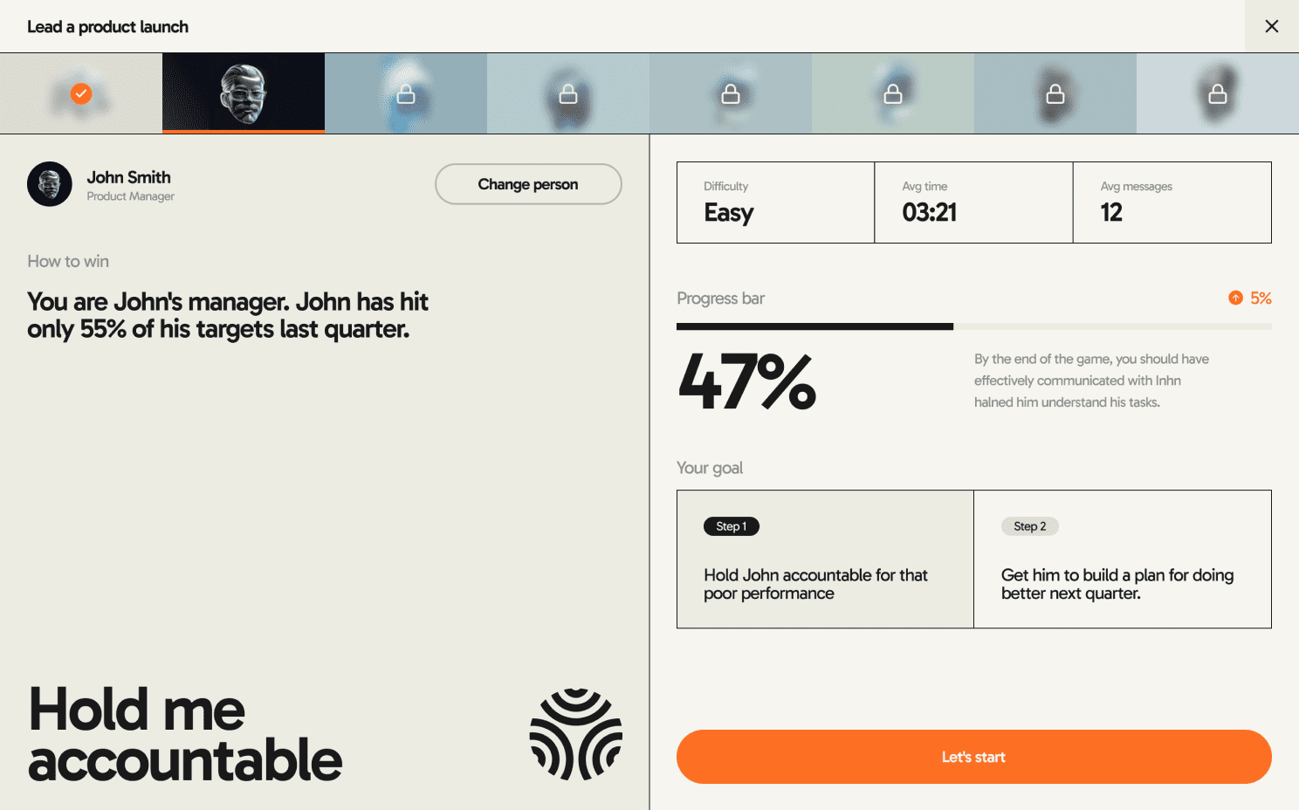Click the Avg messages 12 box
The image size is (1299, 810).
[x=1172, y=202]
